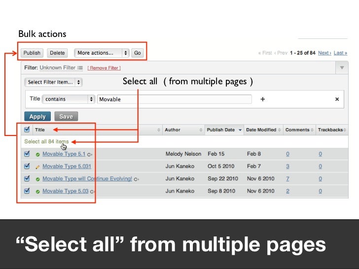Click the Save filter button
359x269 pixels.
66,116
